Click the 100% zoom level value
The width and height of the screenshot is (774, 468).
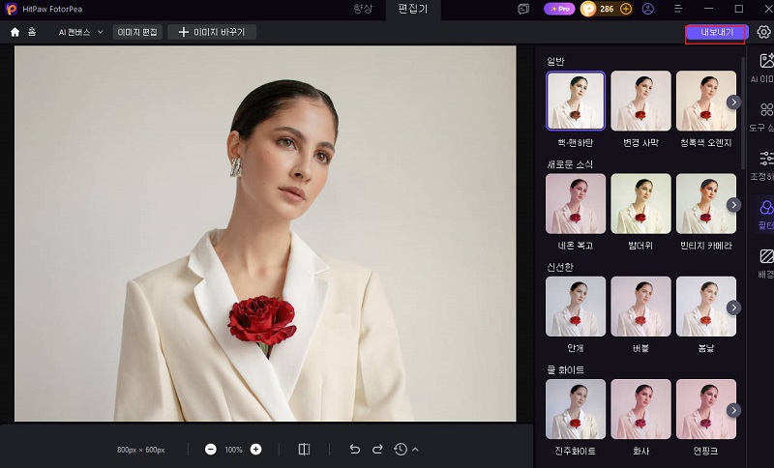[x=233, y=450]
